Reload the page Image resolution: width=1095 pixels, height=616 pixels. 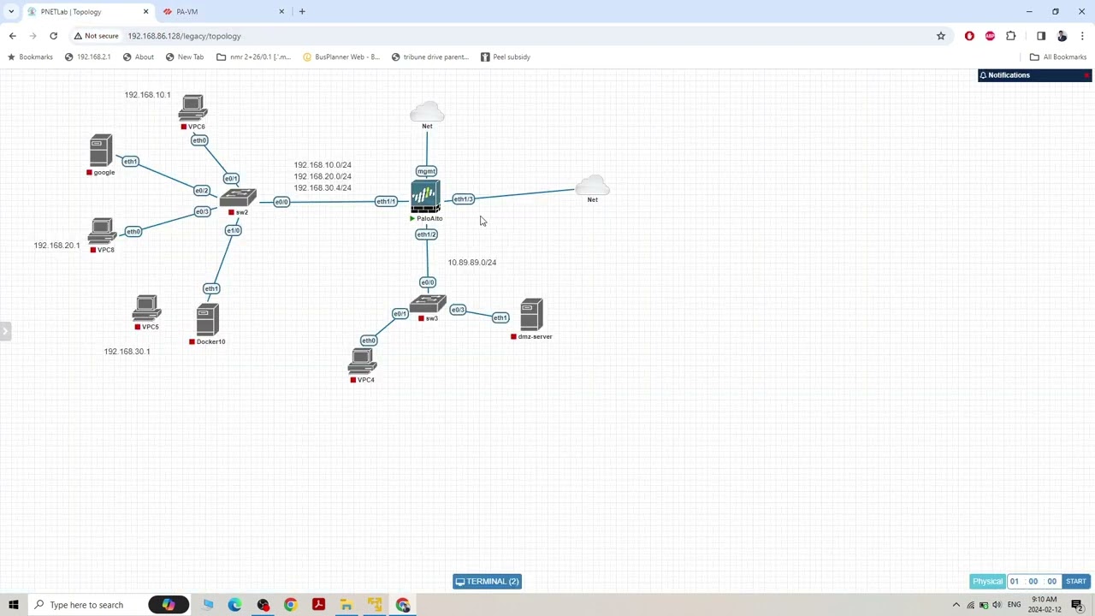(x=53, y=36)
